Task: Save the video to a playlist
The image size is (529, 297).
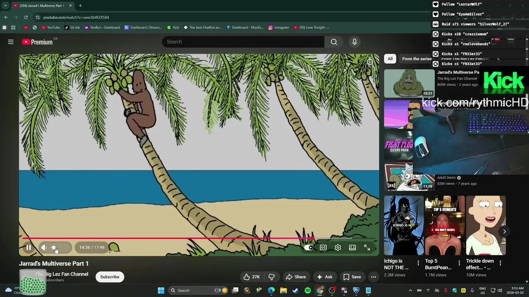Action: point(352,277)
